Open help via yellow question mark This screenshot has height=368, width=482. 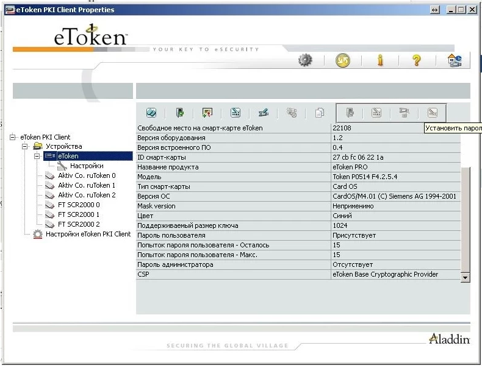click(417, 60)
